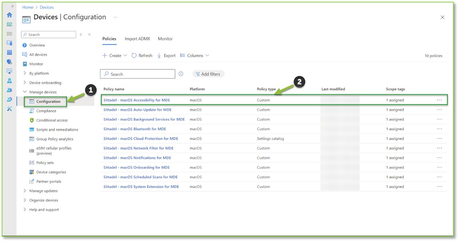
Task: Open the All services list icon
Action: (9, 34)
